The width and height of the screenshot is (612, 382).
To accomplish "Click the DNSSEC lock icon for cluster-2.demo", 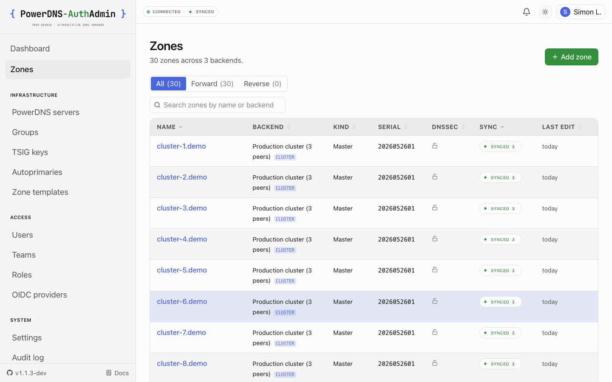I will click(x=435, y=177).
